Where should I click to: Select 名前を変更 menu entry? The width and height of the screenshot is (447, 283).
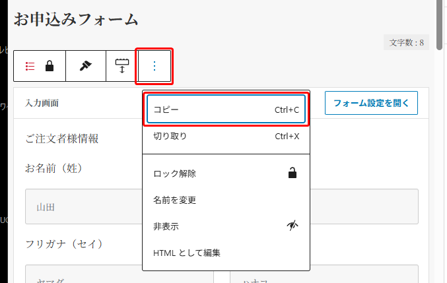(226, 200)
